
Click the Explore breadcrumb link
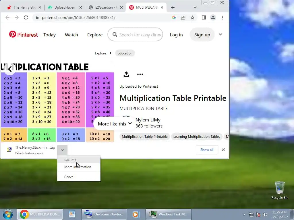(x=100, y=53)
